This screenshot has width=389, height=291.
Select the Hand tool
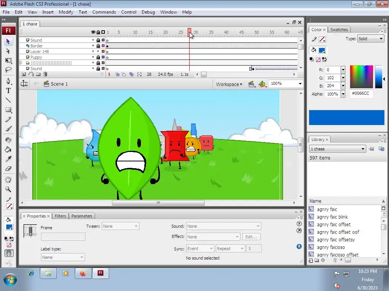(x=8, y=180)
